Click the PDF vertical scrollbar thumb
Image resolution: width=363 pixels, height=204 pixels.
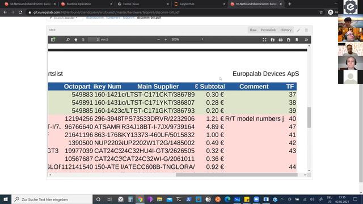click(x=309, y=117)
